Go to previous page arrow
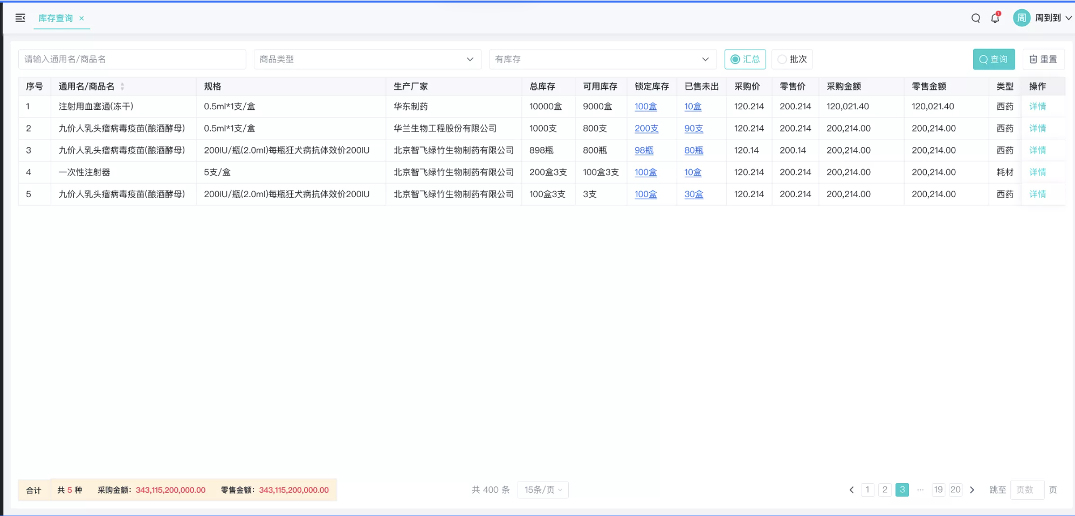 click(851, 490)
